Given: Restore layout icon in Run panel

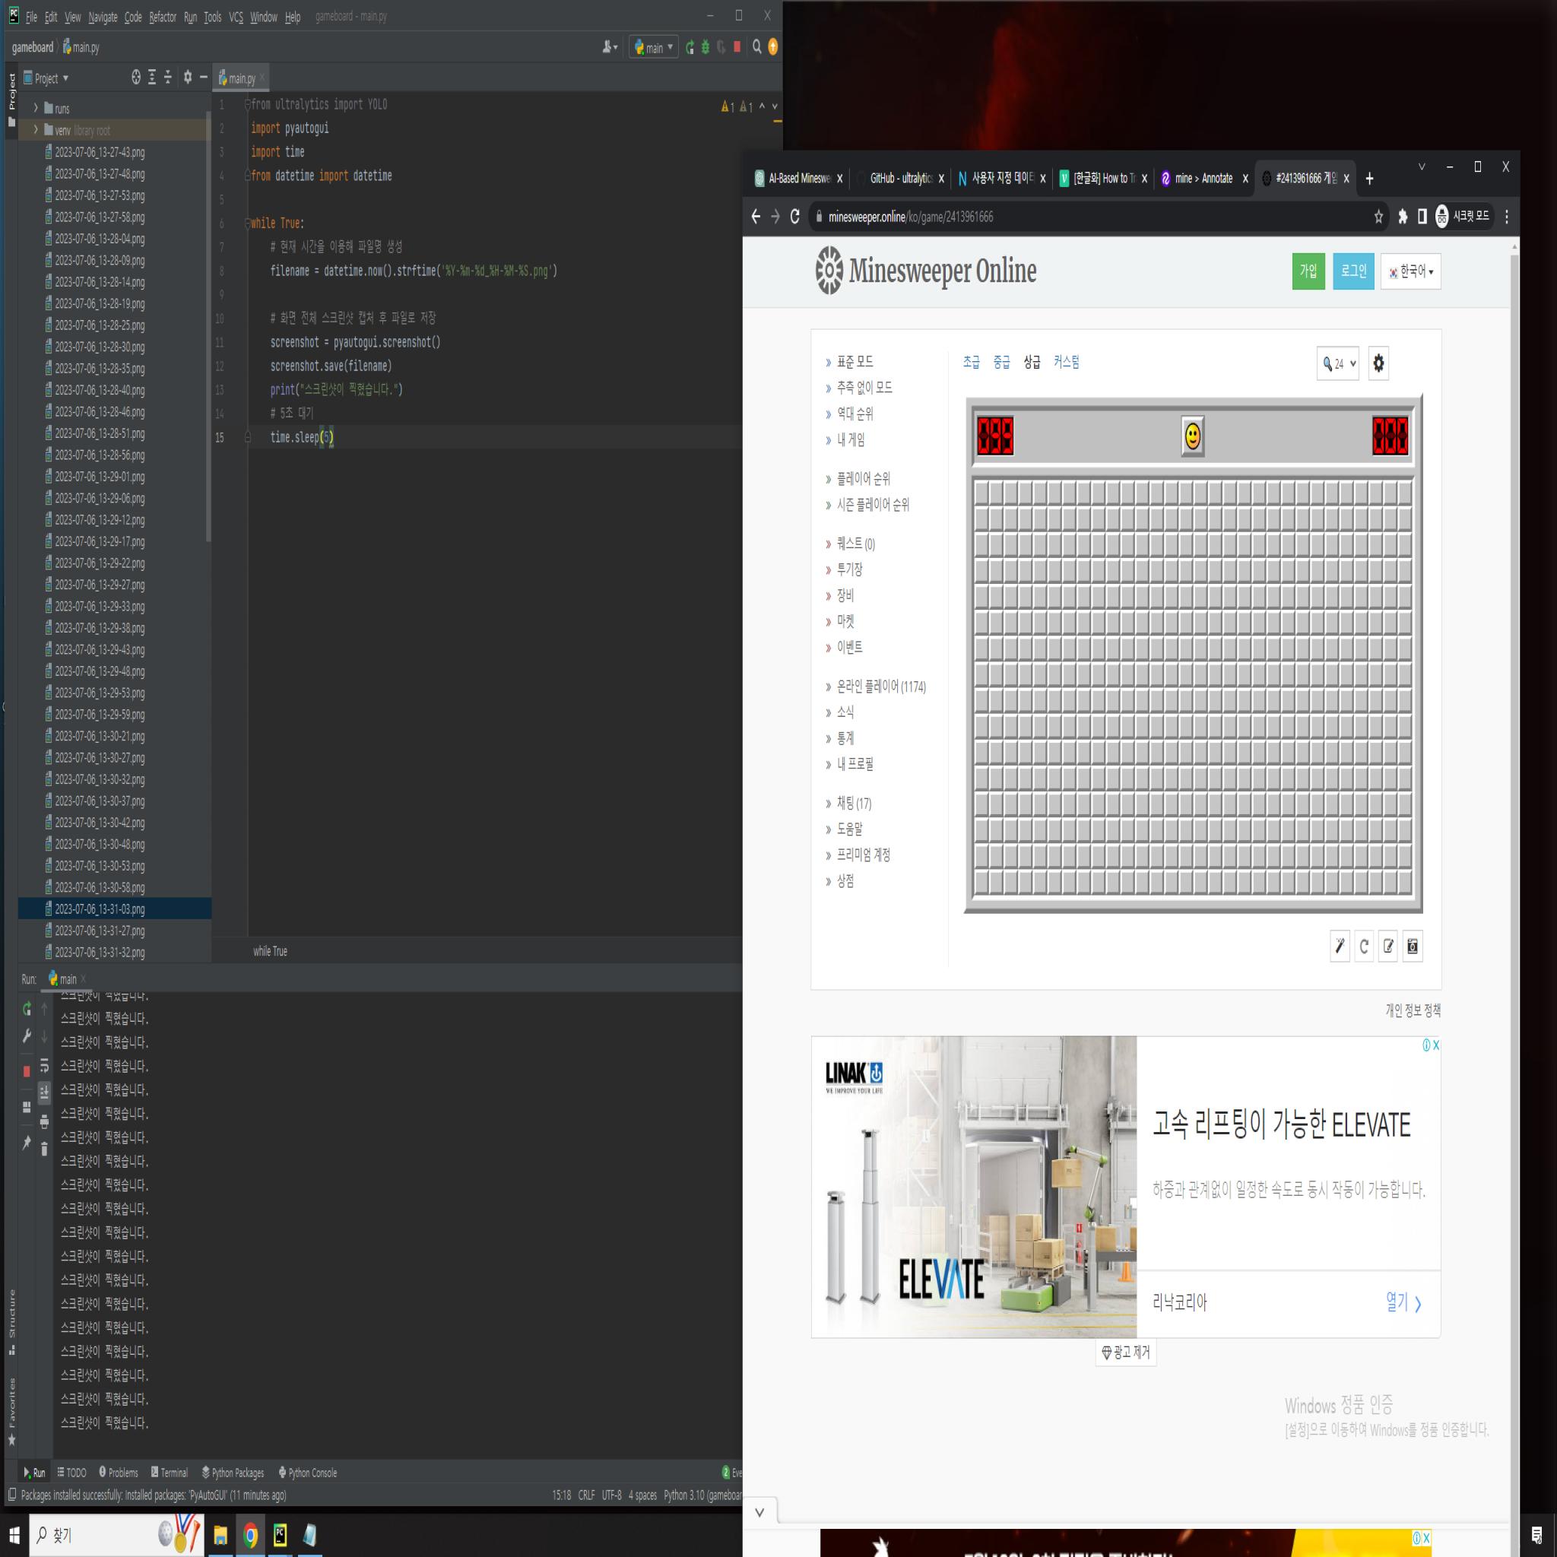Looking at the screenshot, I should pyautogui.click(x=27, y=1106).
